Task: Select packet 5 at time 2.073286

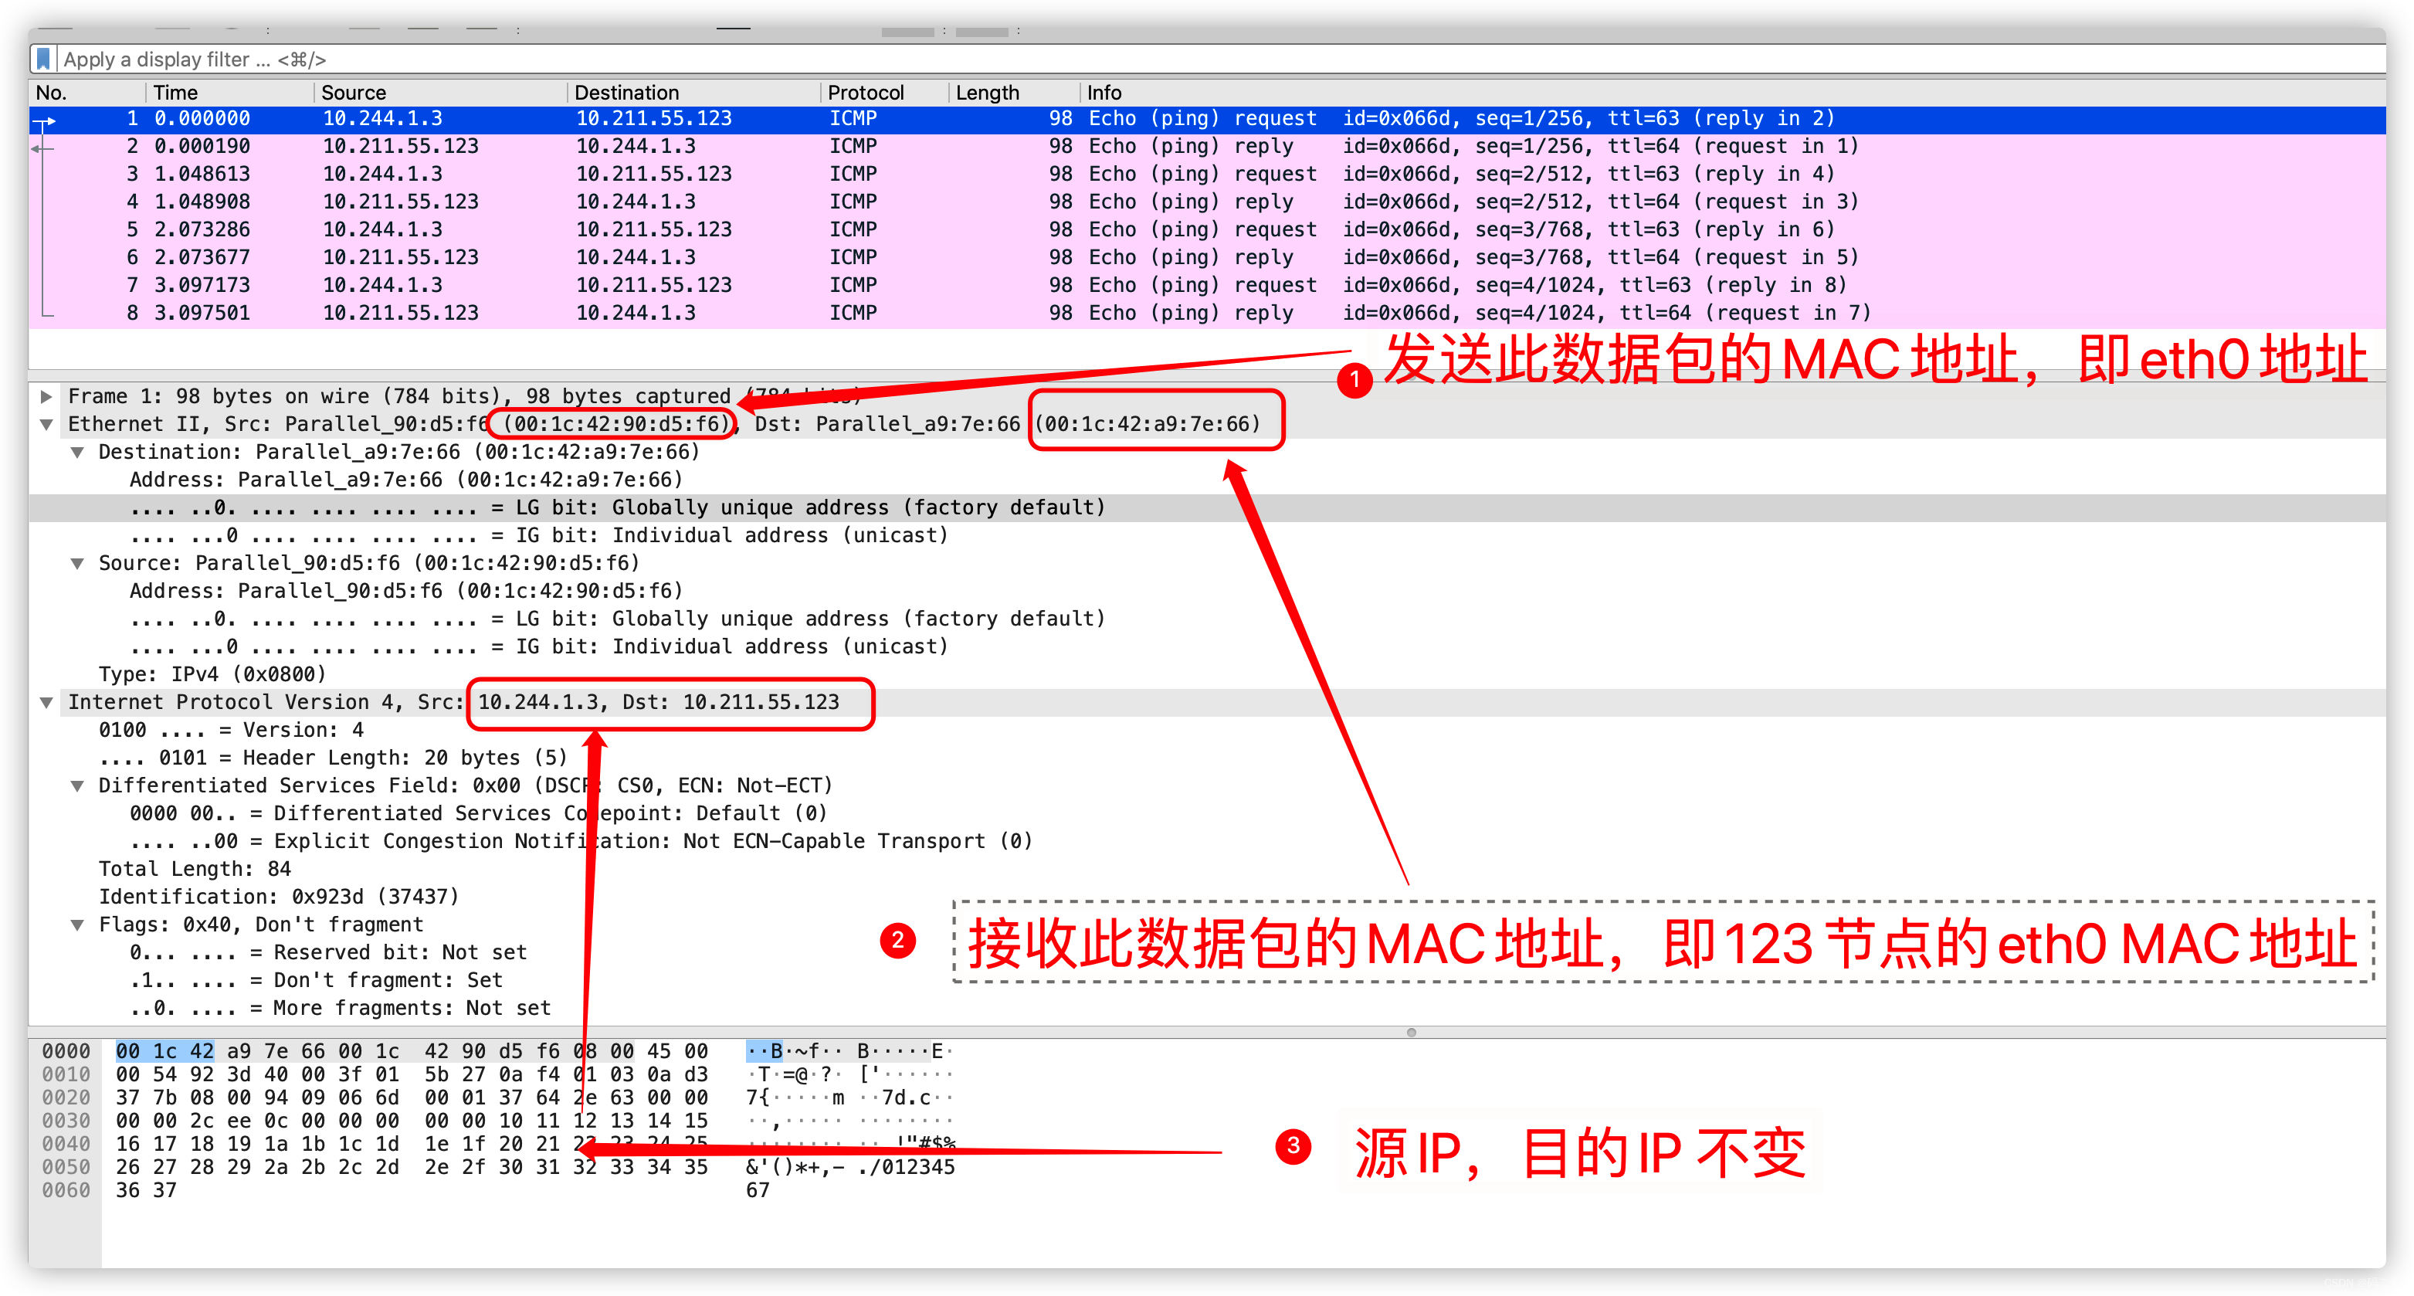Action: pos(1207,229)
